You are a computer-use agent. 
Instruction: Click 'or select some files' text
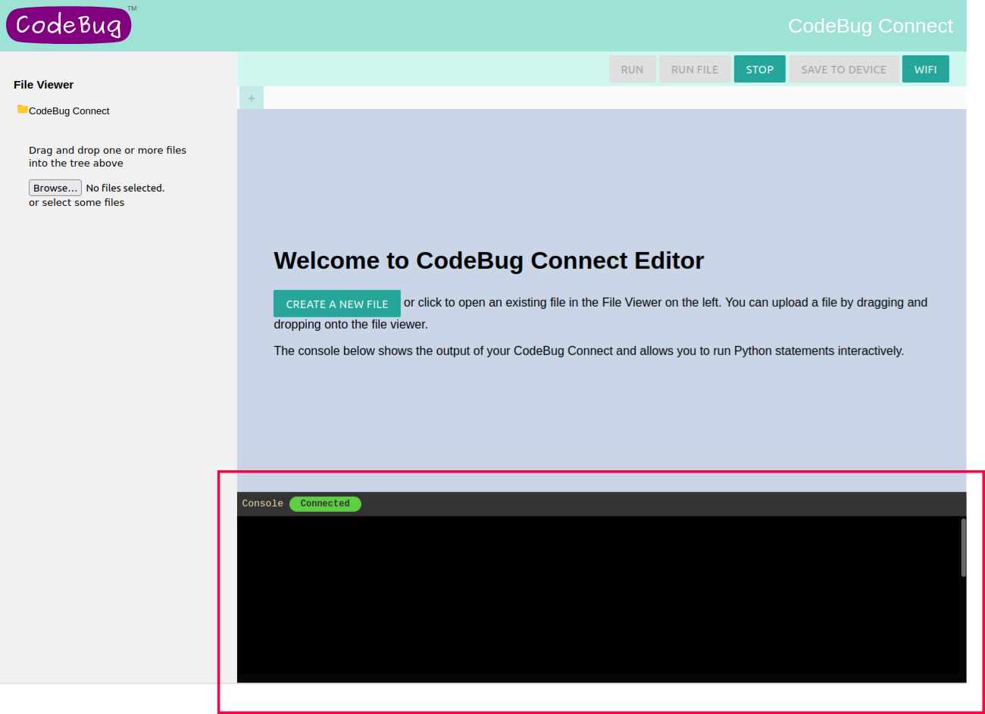click(77, 202)
